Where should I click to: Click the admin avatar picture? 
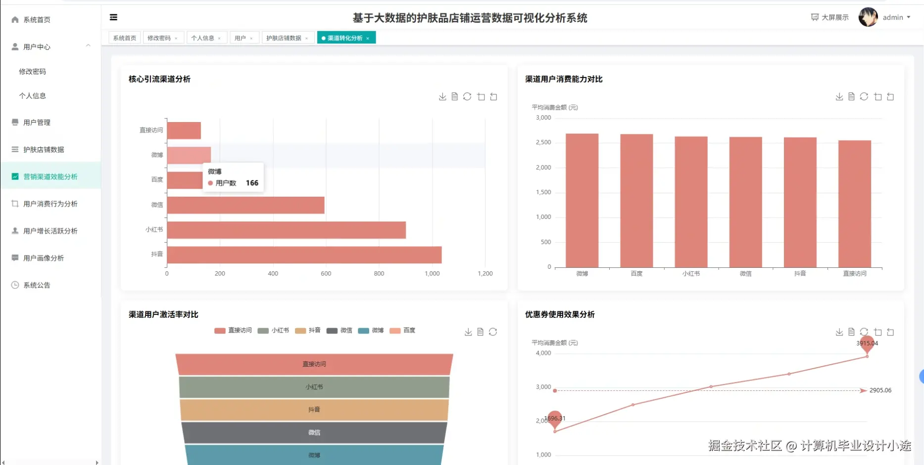click(868, 17)
